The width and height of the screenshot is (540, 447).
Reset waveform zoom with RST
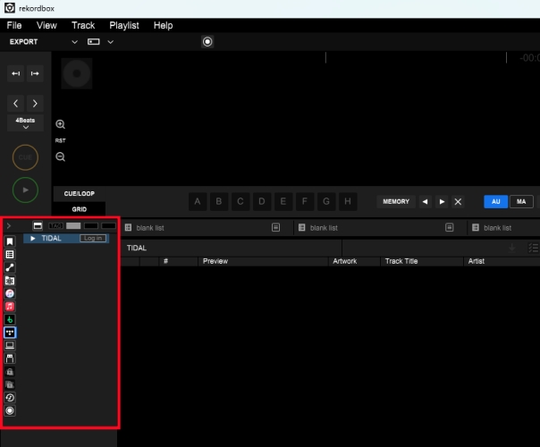coord(60,140)
